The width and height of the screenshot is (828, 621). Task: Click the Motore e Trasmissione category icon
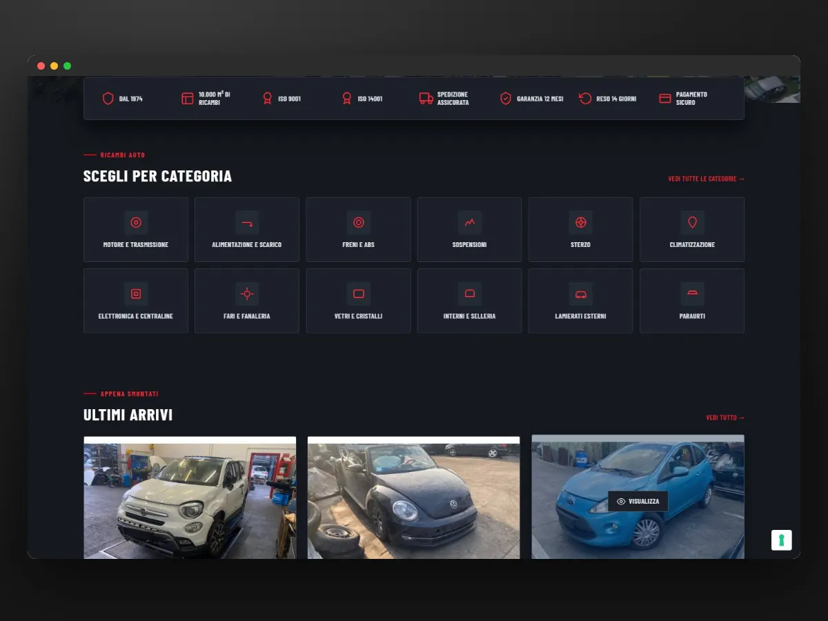click(136, 222)
